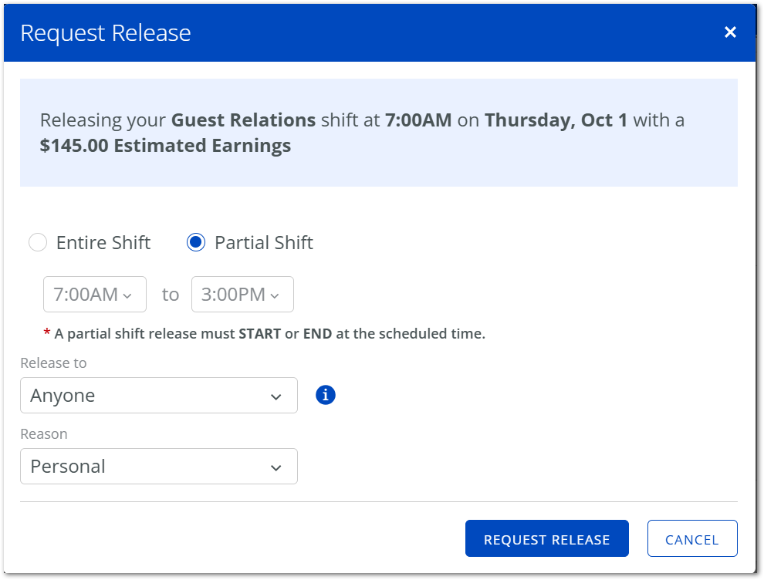Open the 7:00AM start time dropdown

click(94, 294)
